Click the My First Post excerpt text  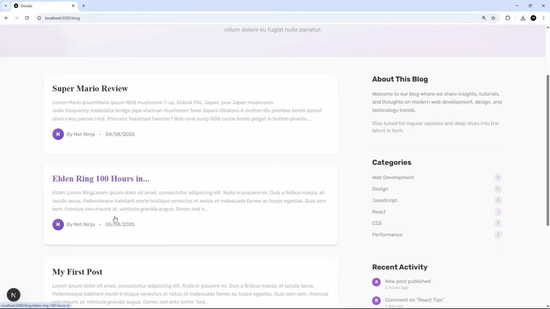coord(190,294)
